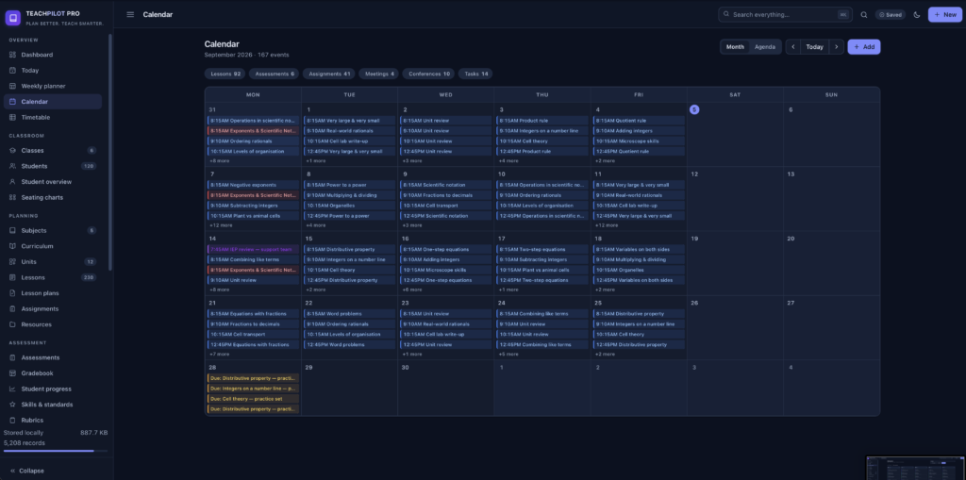Open Assessments in the sidebar
Image resolution: width=966 pixels, height=480 pixels.
(53, 358)
